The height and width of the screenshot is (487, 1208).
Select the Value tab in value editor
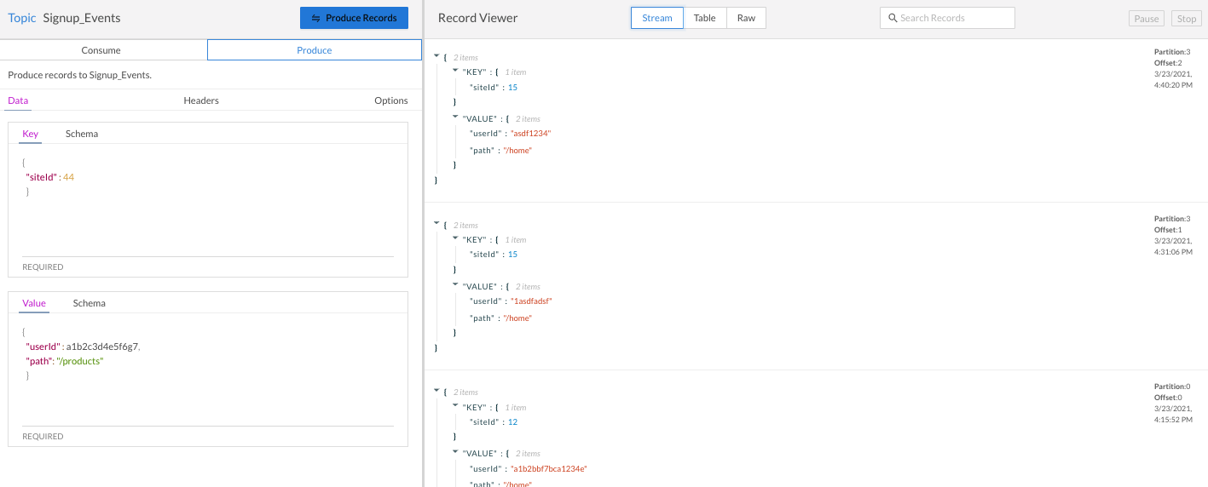tap(34, 303)
